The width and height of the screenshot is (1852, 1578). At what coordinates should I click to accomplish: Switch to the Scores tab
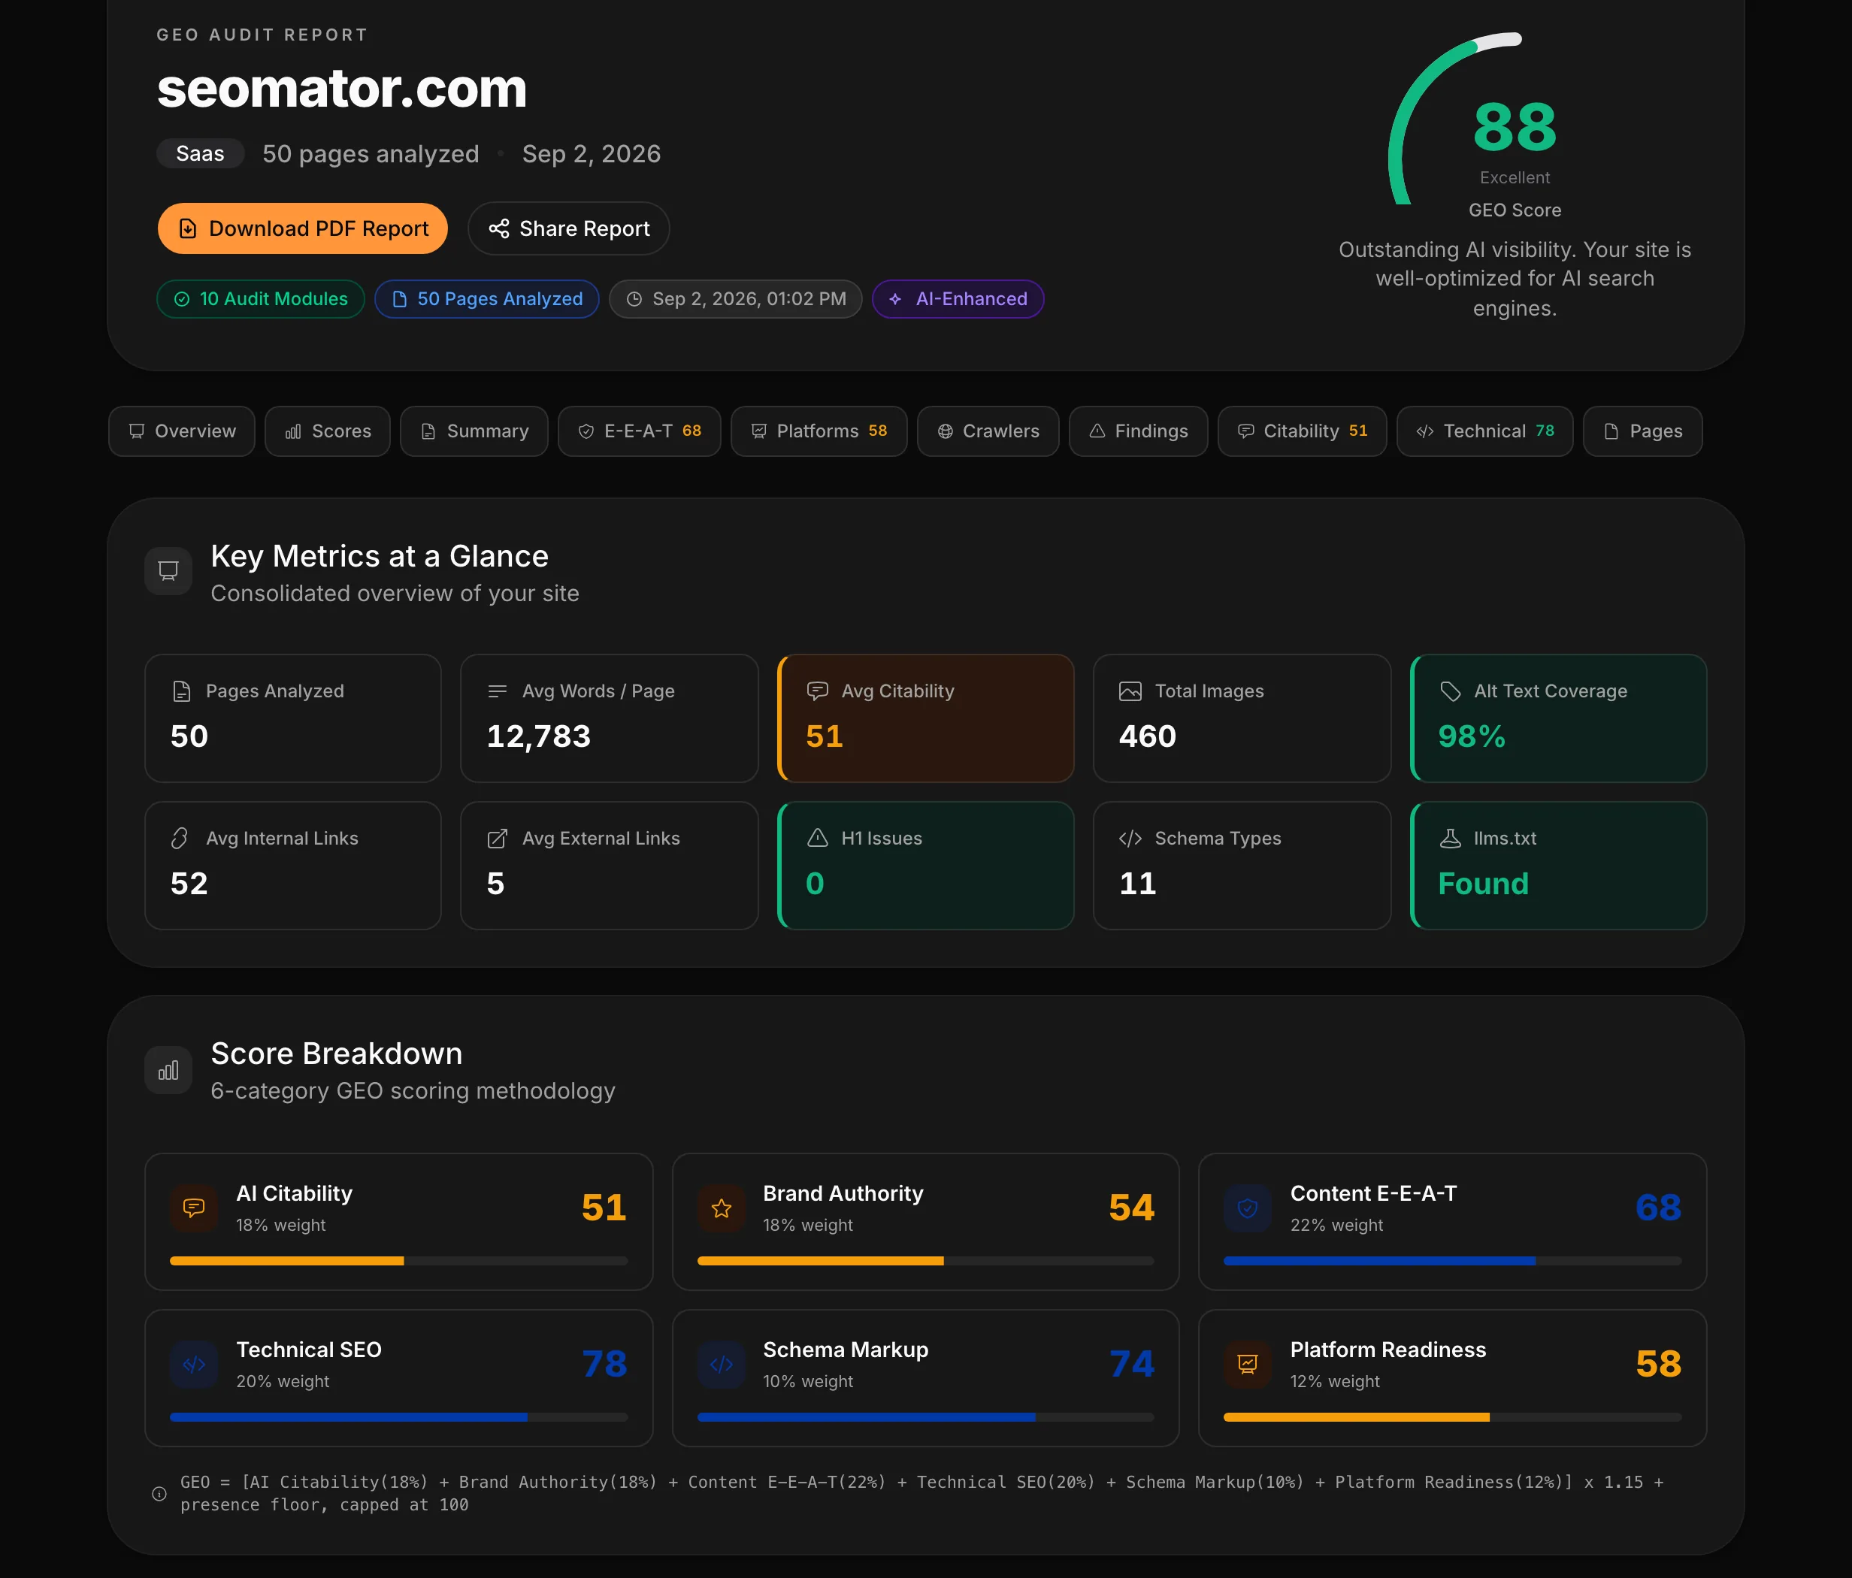[x=327, y=431]
